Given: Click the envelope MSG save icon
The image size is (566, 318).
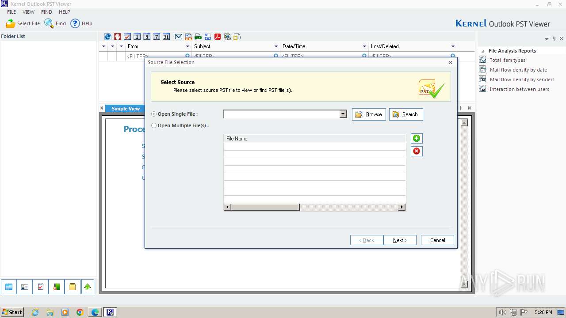Looking at the screenshot, I should (x=179, y=37).
